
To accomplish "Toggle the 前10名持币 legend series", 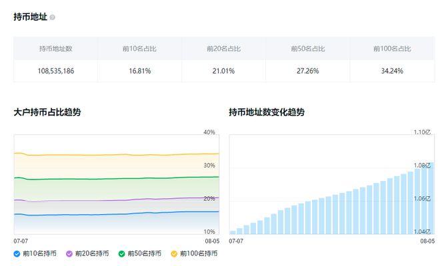I will [x=35, y=253].
